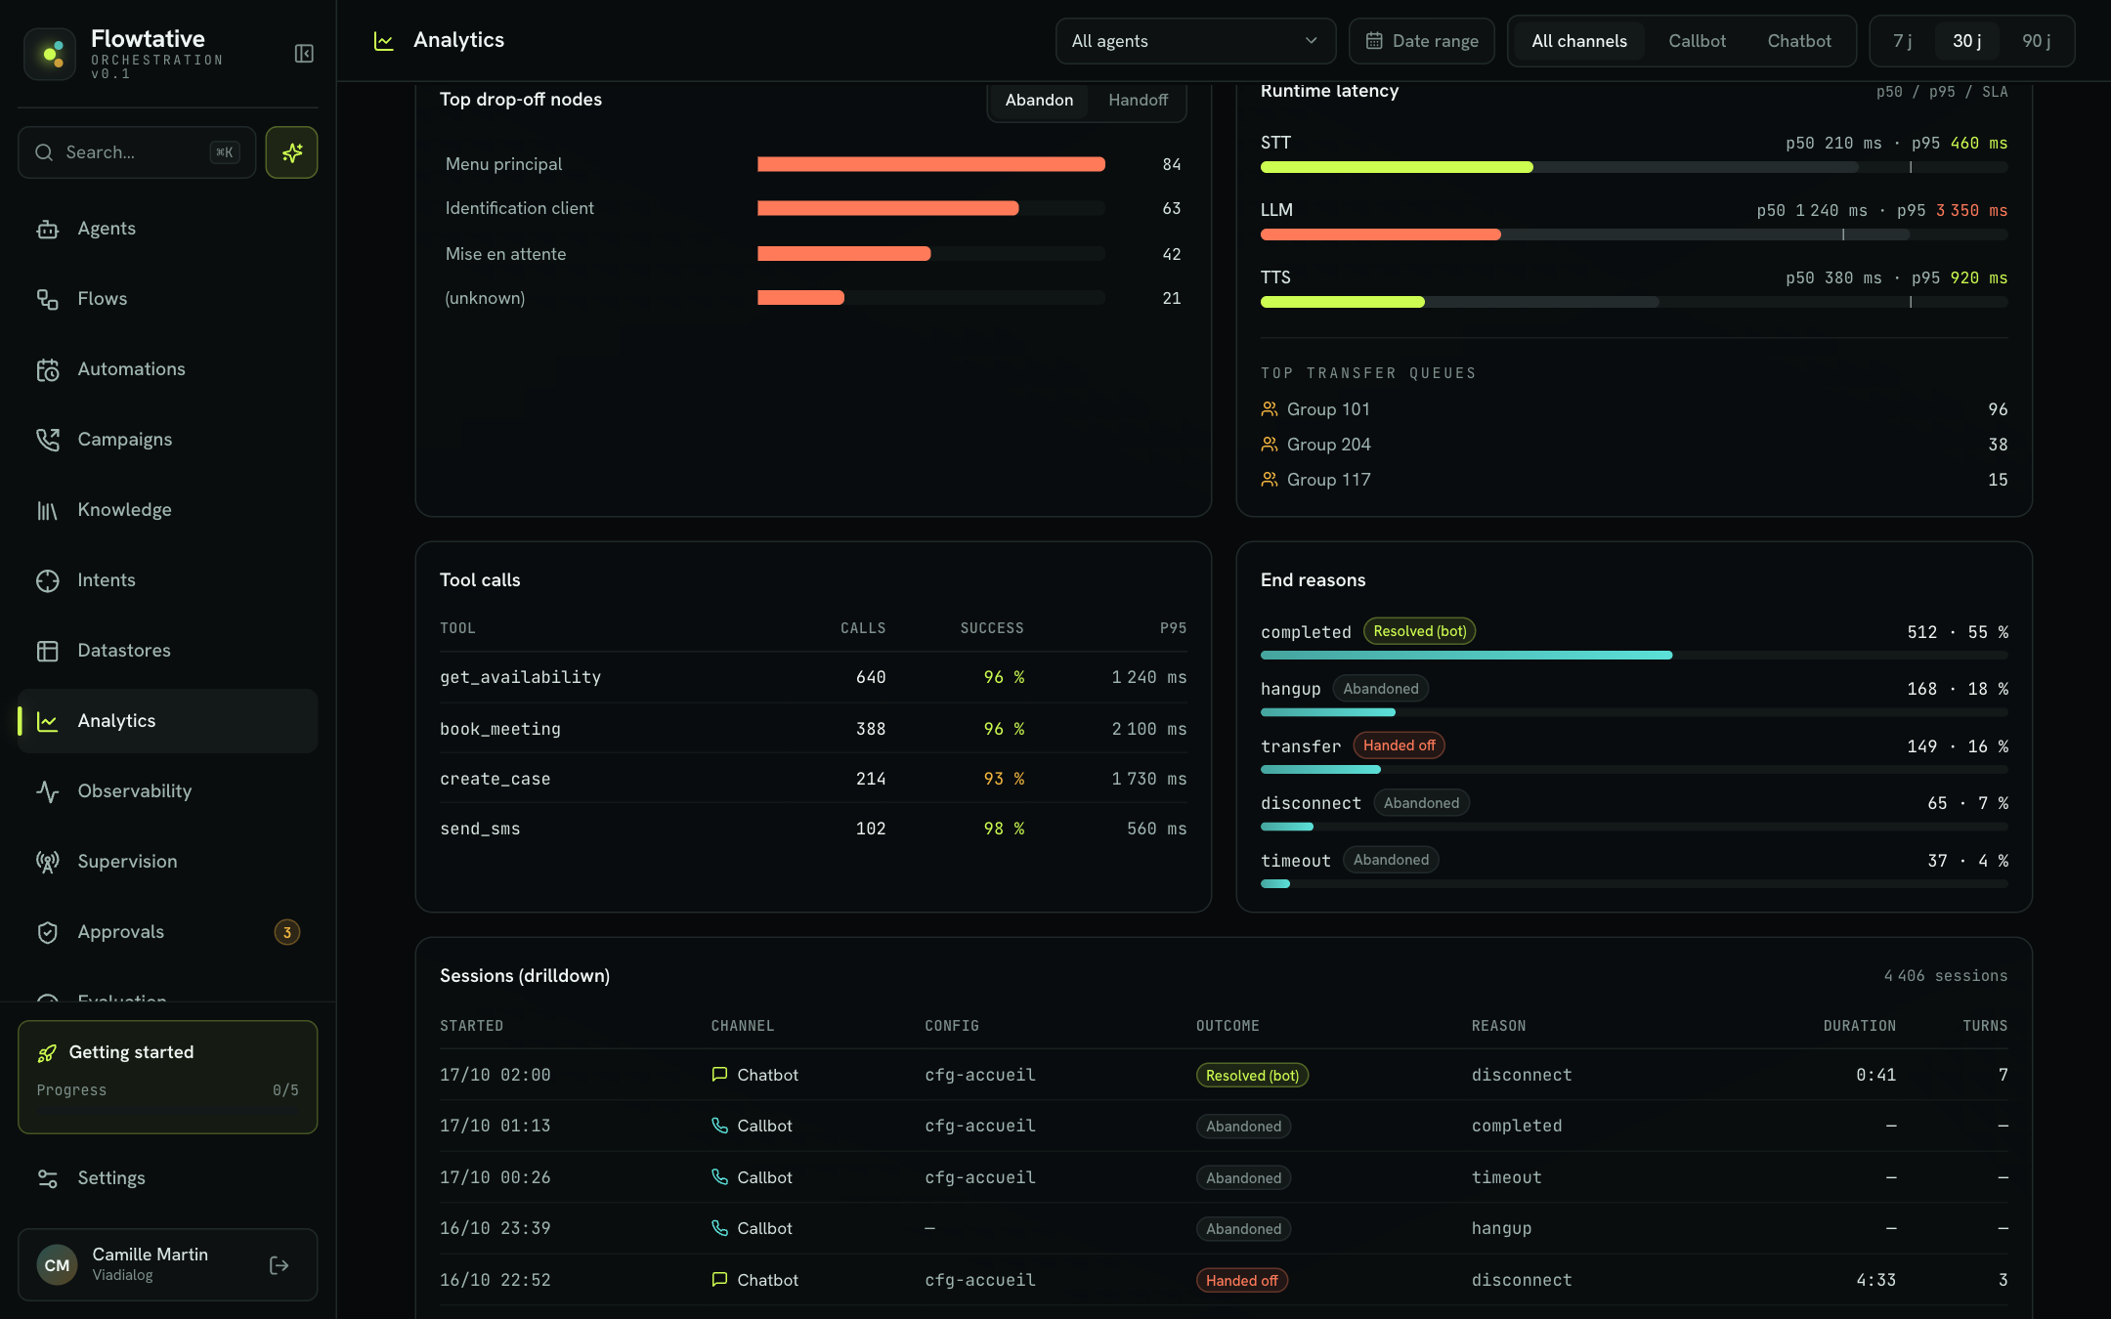This screenshot has width=2111, height=1319.
Task: Expand the All agents dropdown
Action: [1195, 41]
